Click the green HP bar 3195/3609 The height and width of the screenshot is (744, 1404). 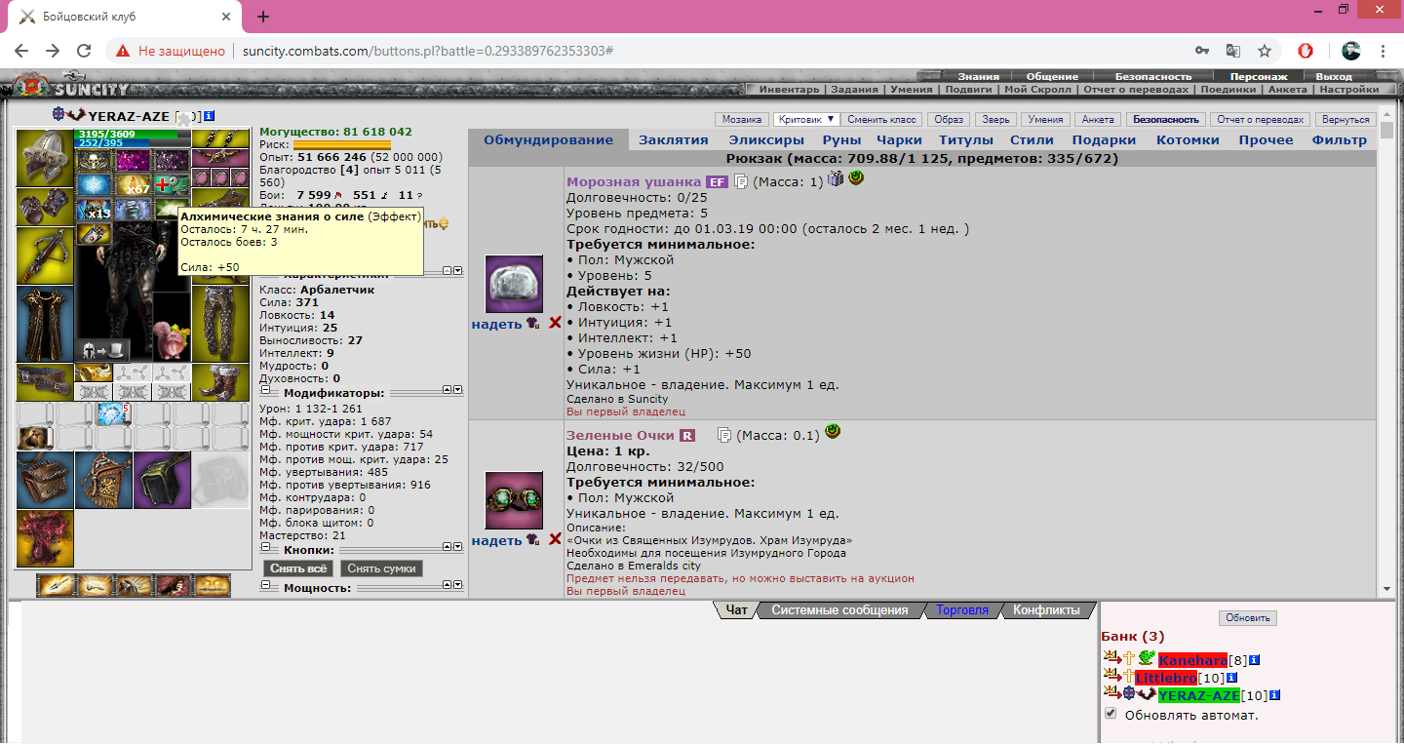(x=133, y=134)
